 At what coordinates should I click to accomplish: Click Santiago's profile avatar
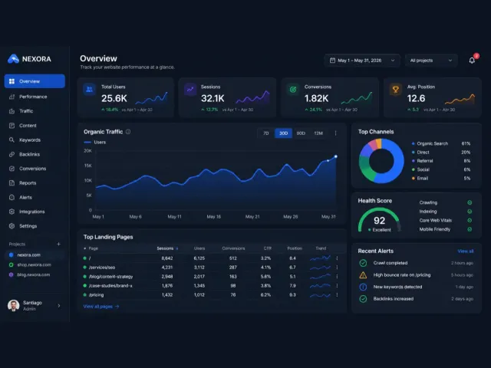click(14, 305)
